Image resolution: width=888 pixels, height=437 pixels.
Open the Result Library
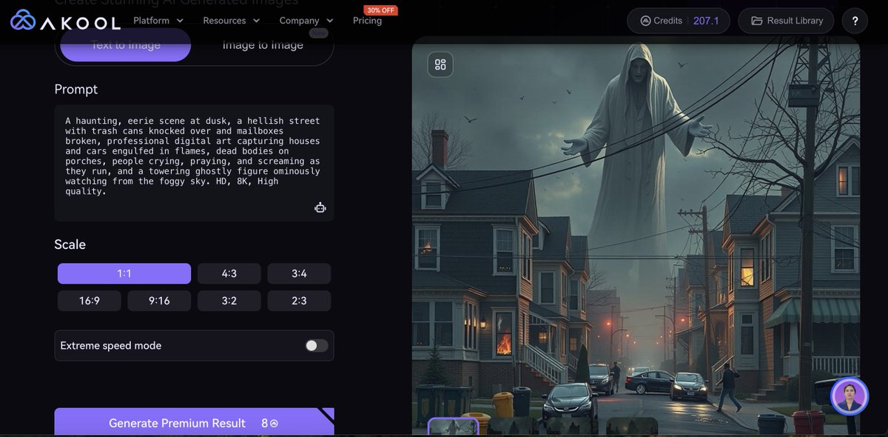[x=786, y=21]
